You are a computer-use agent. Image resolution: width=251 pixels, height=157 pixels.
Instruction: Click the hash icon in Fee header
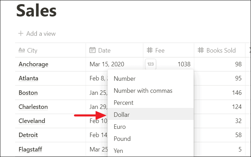click(150, 50)
